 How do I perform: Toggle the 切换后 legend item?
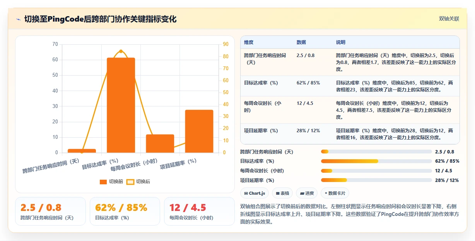(138, 182)
